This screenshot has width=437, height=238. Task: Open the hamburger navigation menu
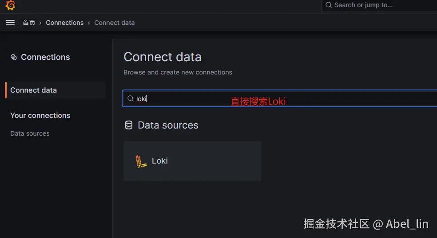[10, 23]
